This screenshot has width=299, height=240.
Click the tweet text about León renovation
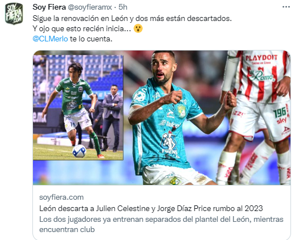[132, 19]
